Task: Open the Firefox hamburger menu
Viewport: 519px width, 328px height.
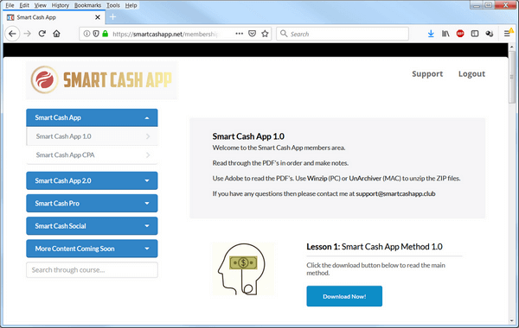Action: tap(508, 34)
